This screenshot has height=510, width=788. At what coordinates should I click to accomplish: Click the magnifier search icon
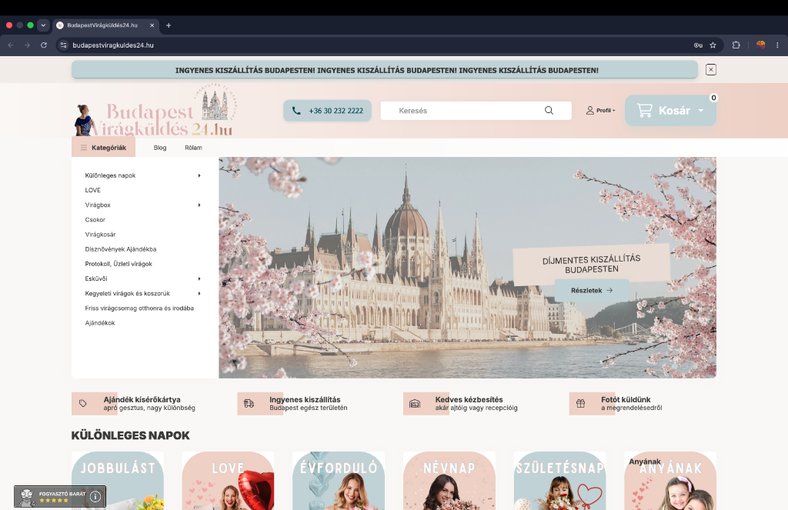pyautogui.click(x=549, y=111)
